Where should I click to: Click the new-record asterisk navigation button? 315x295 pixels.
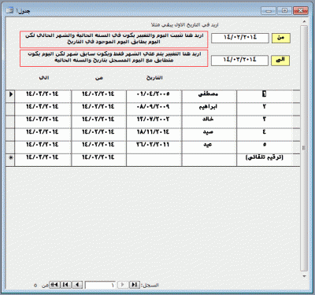coord(54,285)
